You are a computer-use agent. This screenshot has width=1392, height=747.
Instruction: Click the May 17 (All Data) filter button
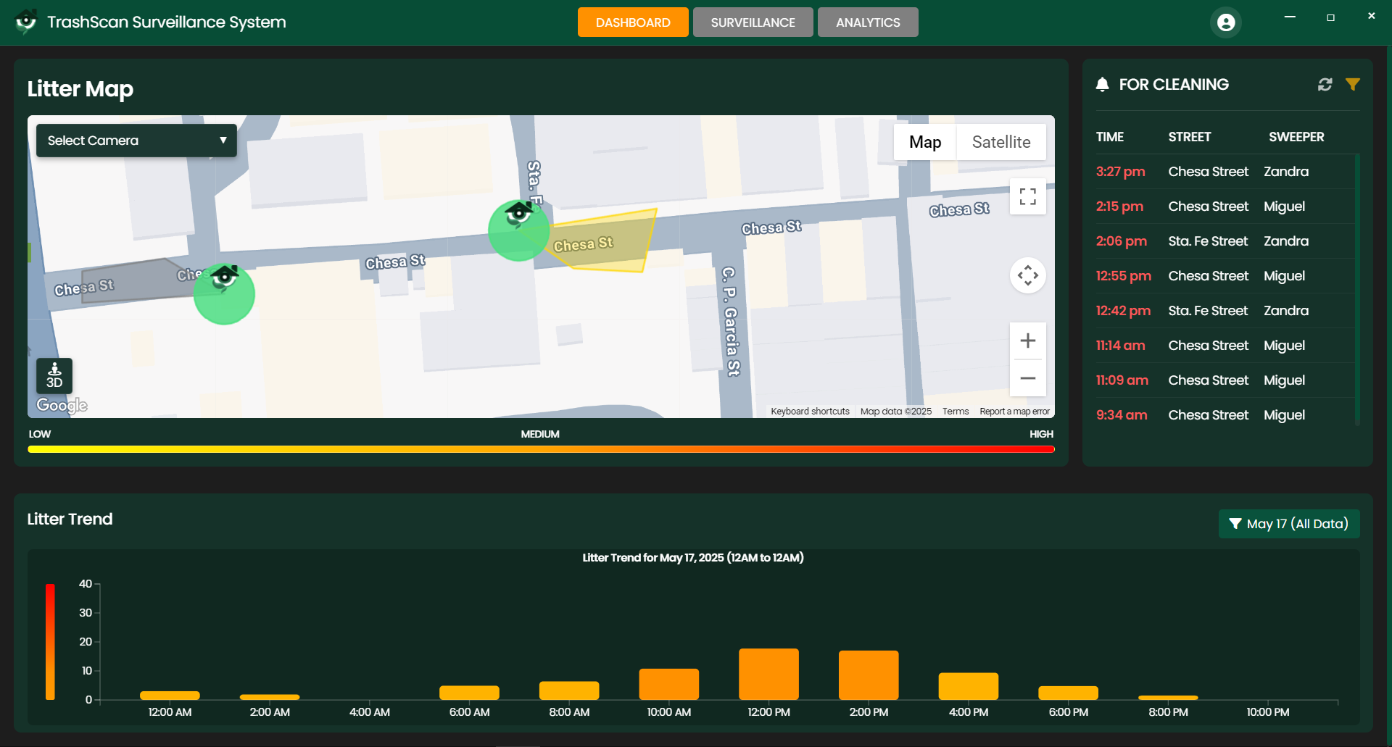(x=1288, y=523)
